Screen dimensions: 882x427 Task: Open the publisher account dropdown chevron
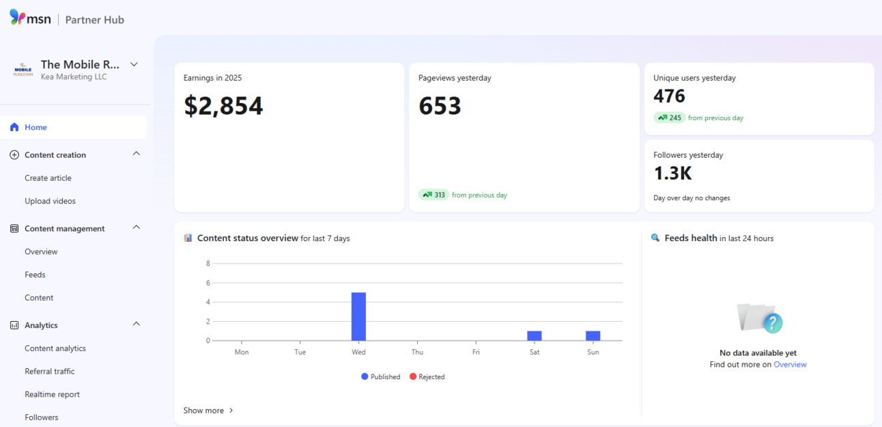pyautogui.click(x=134, y=64)
